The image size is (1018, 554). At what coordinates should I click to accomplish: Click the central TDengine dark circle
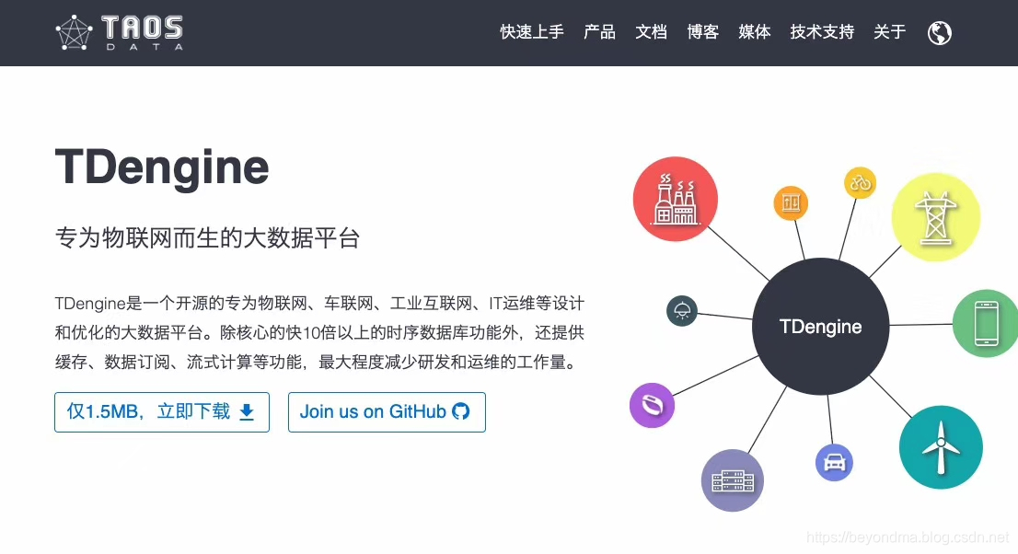821,326
